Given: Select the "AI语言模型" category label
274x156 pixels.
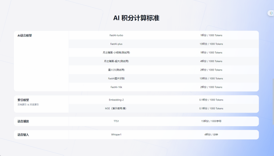Looking at the screenshot, I should click(25, 35).
